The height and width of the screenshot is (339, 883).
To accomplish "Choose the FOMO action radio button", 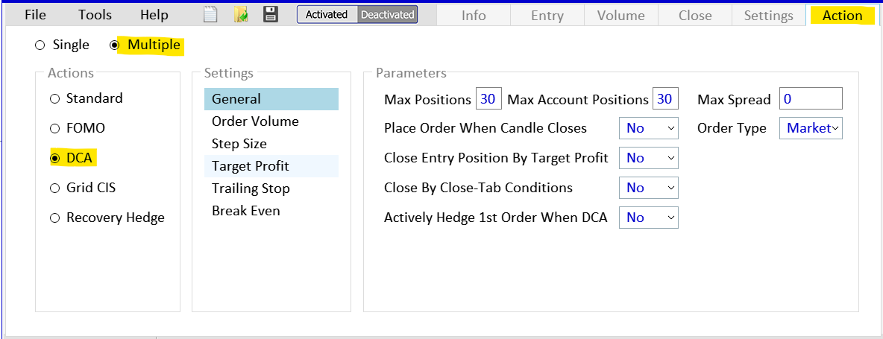I will (54, 128).
